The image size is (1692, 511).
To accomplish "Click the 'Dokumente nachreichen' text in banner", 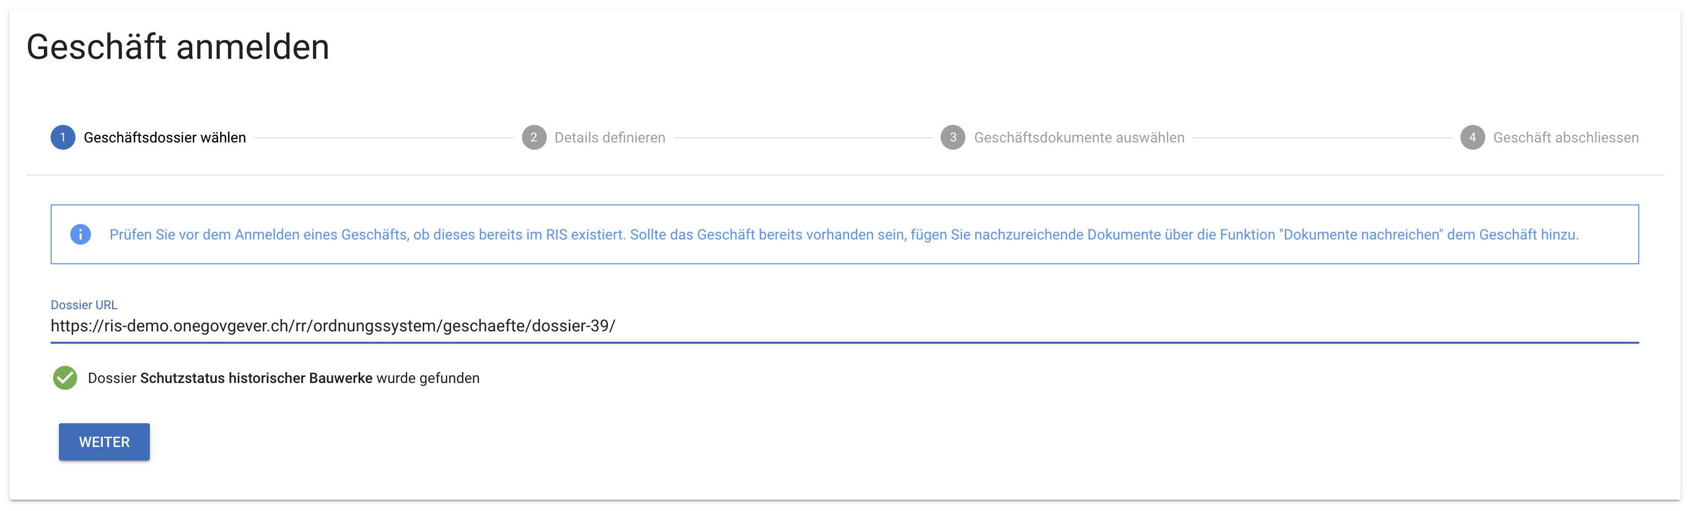I will coord(1361,235).
